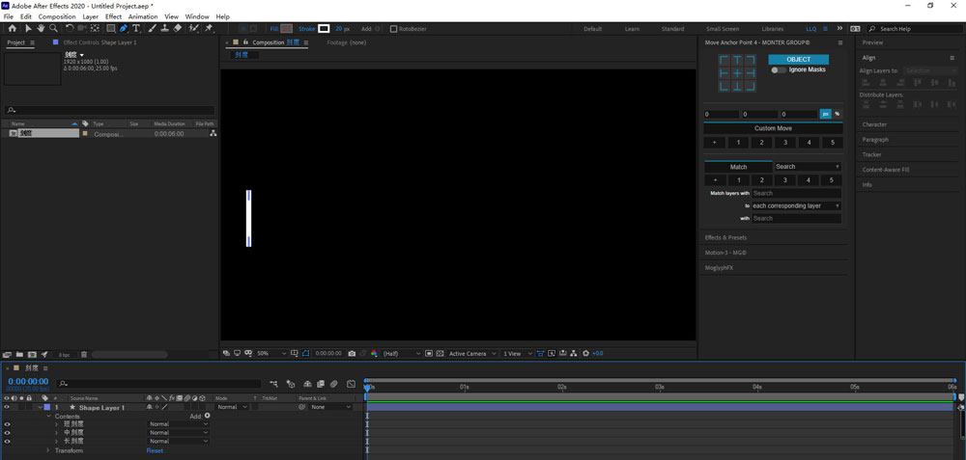Open the 50% magnification dropdown
The width and height of the screenshot is (966, 460).
(x=270, y=354)
